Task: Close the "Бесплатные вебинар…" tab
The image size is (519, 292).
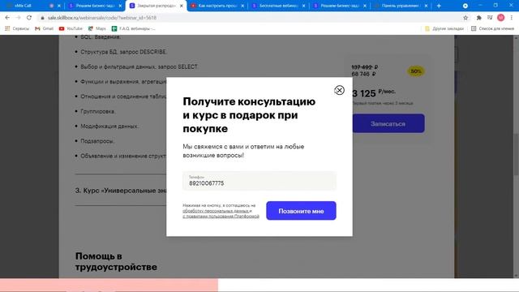Action: pos(303,6)
